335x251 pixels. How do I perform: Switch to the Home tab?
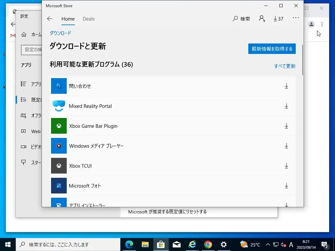click(68, 19)
